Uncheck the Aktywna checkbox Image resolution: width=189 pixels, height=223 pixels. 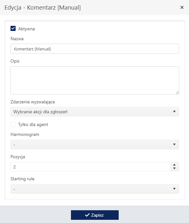tap(13, 28)
